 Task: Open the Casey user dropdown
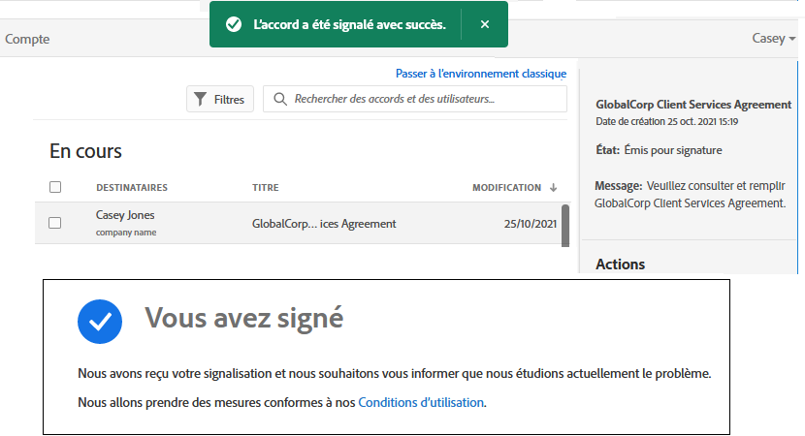point(774,39)
